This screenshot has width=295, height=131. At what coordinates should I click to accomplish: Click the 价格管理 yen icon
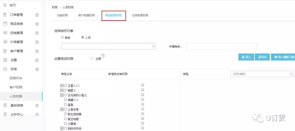coord(5,42)
